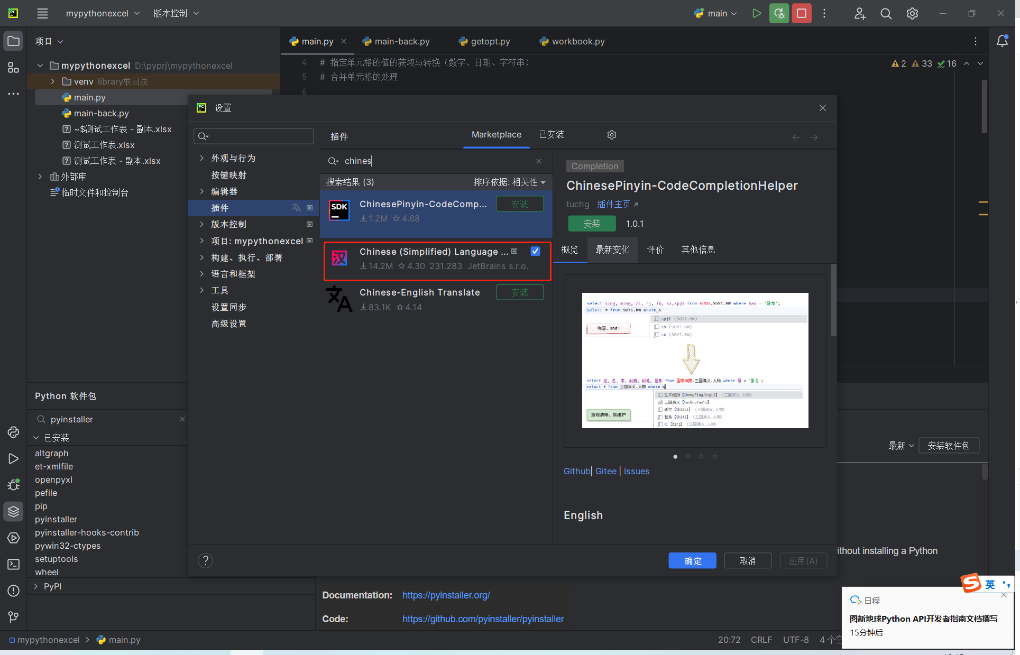Install the ChinesePinyin-CodeCompletionHelper plugin
1020x655 pixels.
tap(520, 204)
